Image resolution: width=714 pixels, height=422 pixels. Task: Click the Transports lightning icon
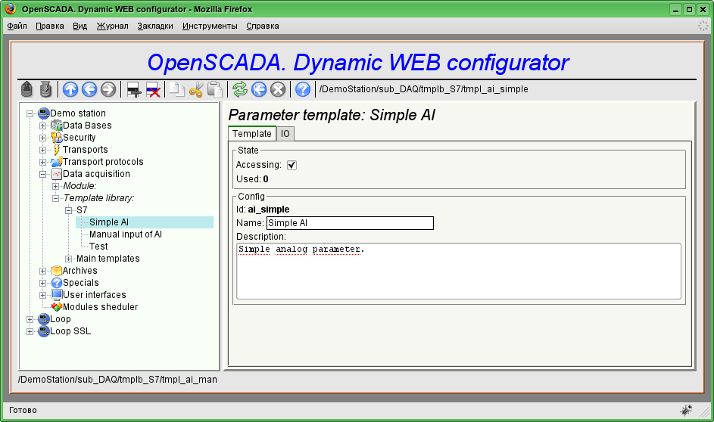coord(57,150)
